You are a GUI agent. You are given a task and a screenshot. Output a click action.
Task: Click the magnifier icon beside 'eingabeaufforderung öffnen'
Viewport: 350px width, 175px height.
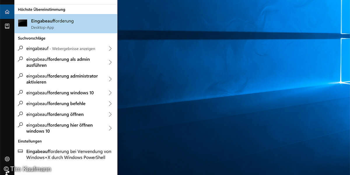click(20, 114)
